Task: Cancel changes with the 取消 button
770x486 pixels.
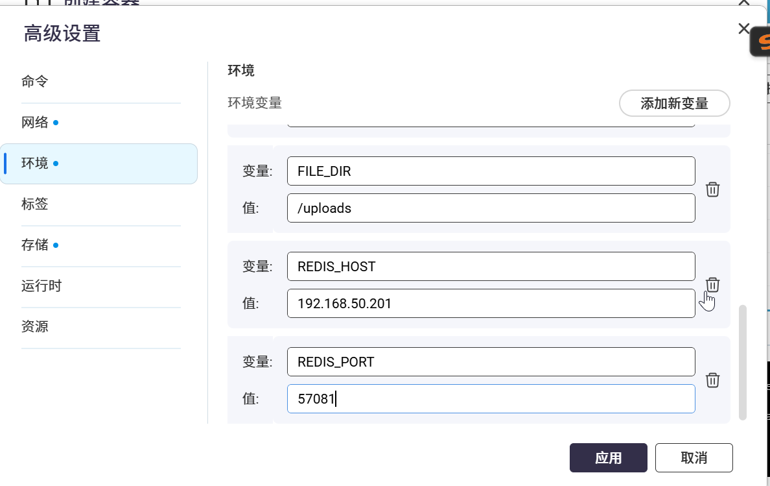Action: [694, 458]
